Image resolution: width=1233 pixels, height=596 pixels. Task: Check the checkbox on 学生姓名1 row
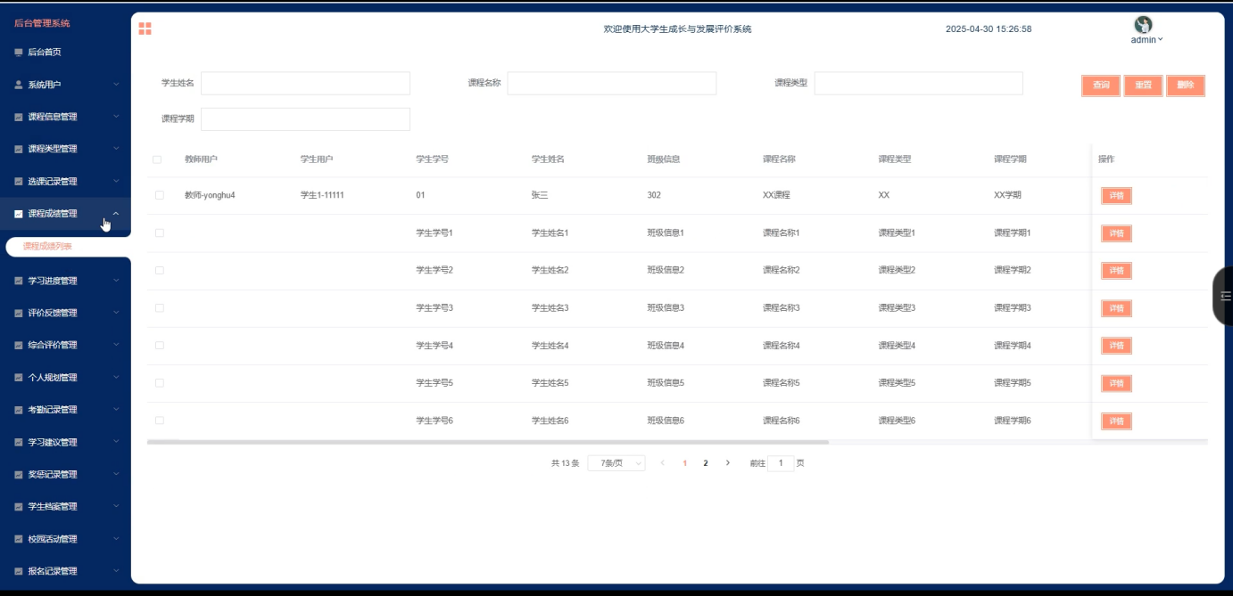[x=157, y=233]
